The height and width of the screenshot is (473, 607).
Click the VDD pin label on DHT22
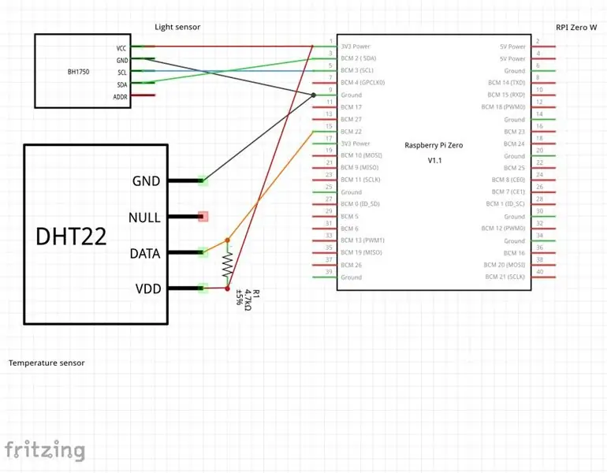[x=148, y=289]
